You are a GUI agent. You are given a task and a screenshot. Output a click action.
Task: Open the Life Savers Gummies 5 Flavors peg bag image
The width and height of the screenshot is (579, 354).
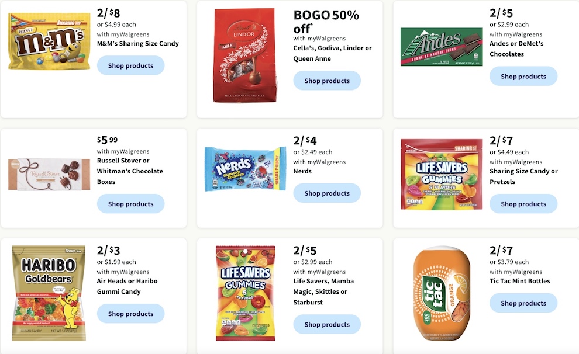tap(246, 293)
